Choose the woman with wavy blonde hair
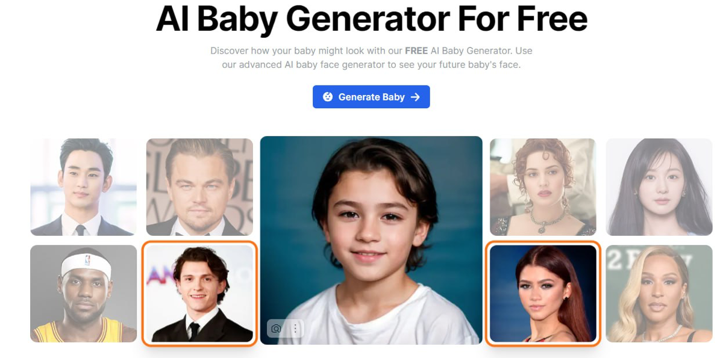 coord(659,294)
